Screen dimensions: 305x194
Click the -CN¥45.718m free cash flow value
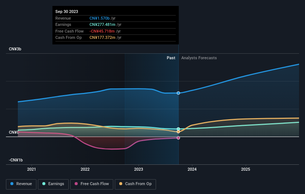tap(102, 31)
